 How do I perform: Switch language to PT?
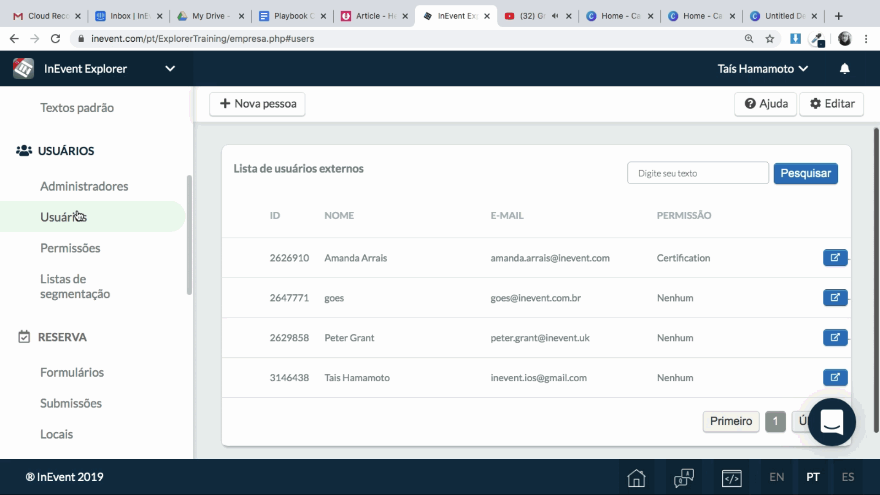click(813, 477)
